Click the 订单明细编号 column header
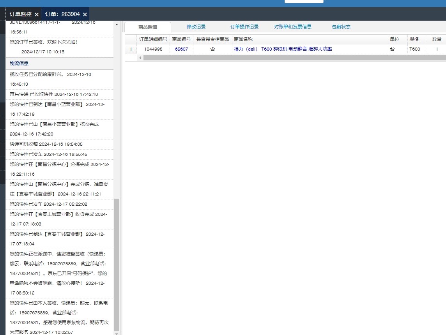 153,39
